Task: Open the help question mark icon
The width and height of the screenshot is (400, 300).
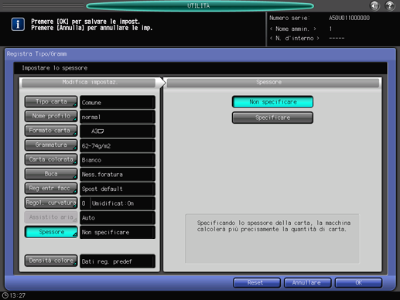Action: coord(390,5)
